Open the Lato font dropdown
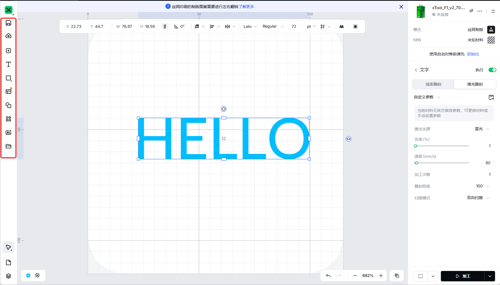This screenshot has height=285, width=500. pos(250,27)
